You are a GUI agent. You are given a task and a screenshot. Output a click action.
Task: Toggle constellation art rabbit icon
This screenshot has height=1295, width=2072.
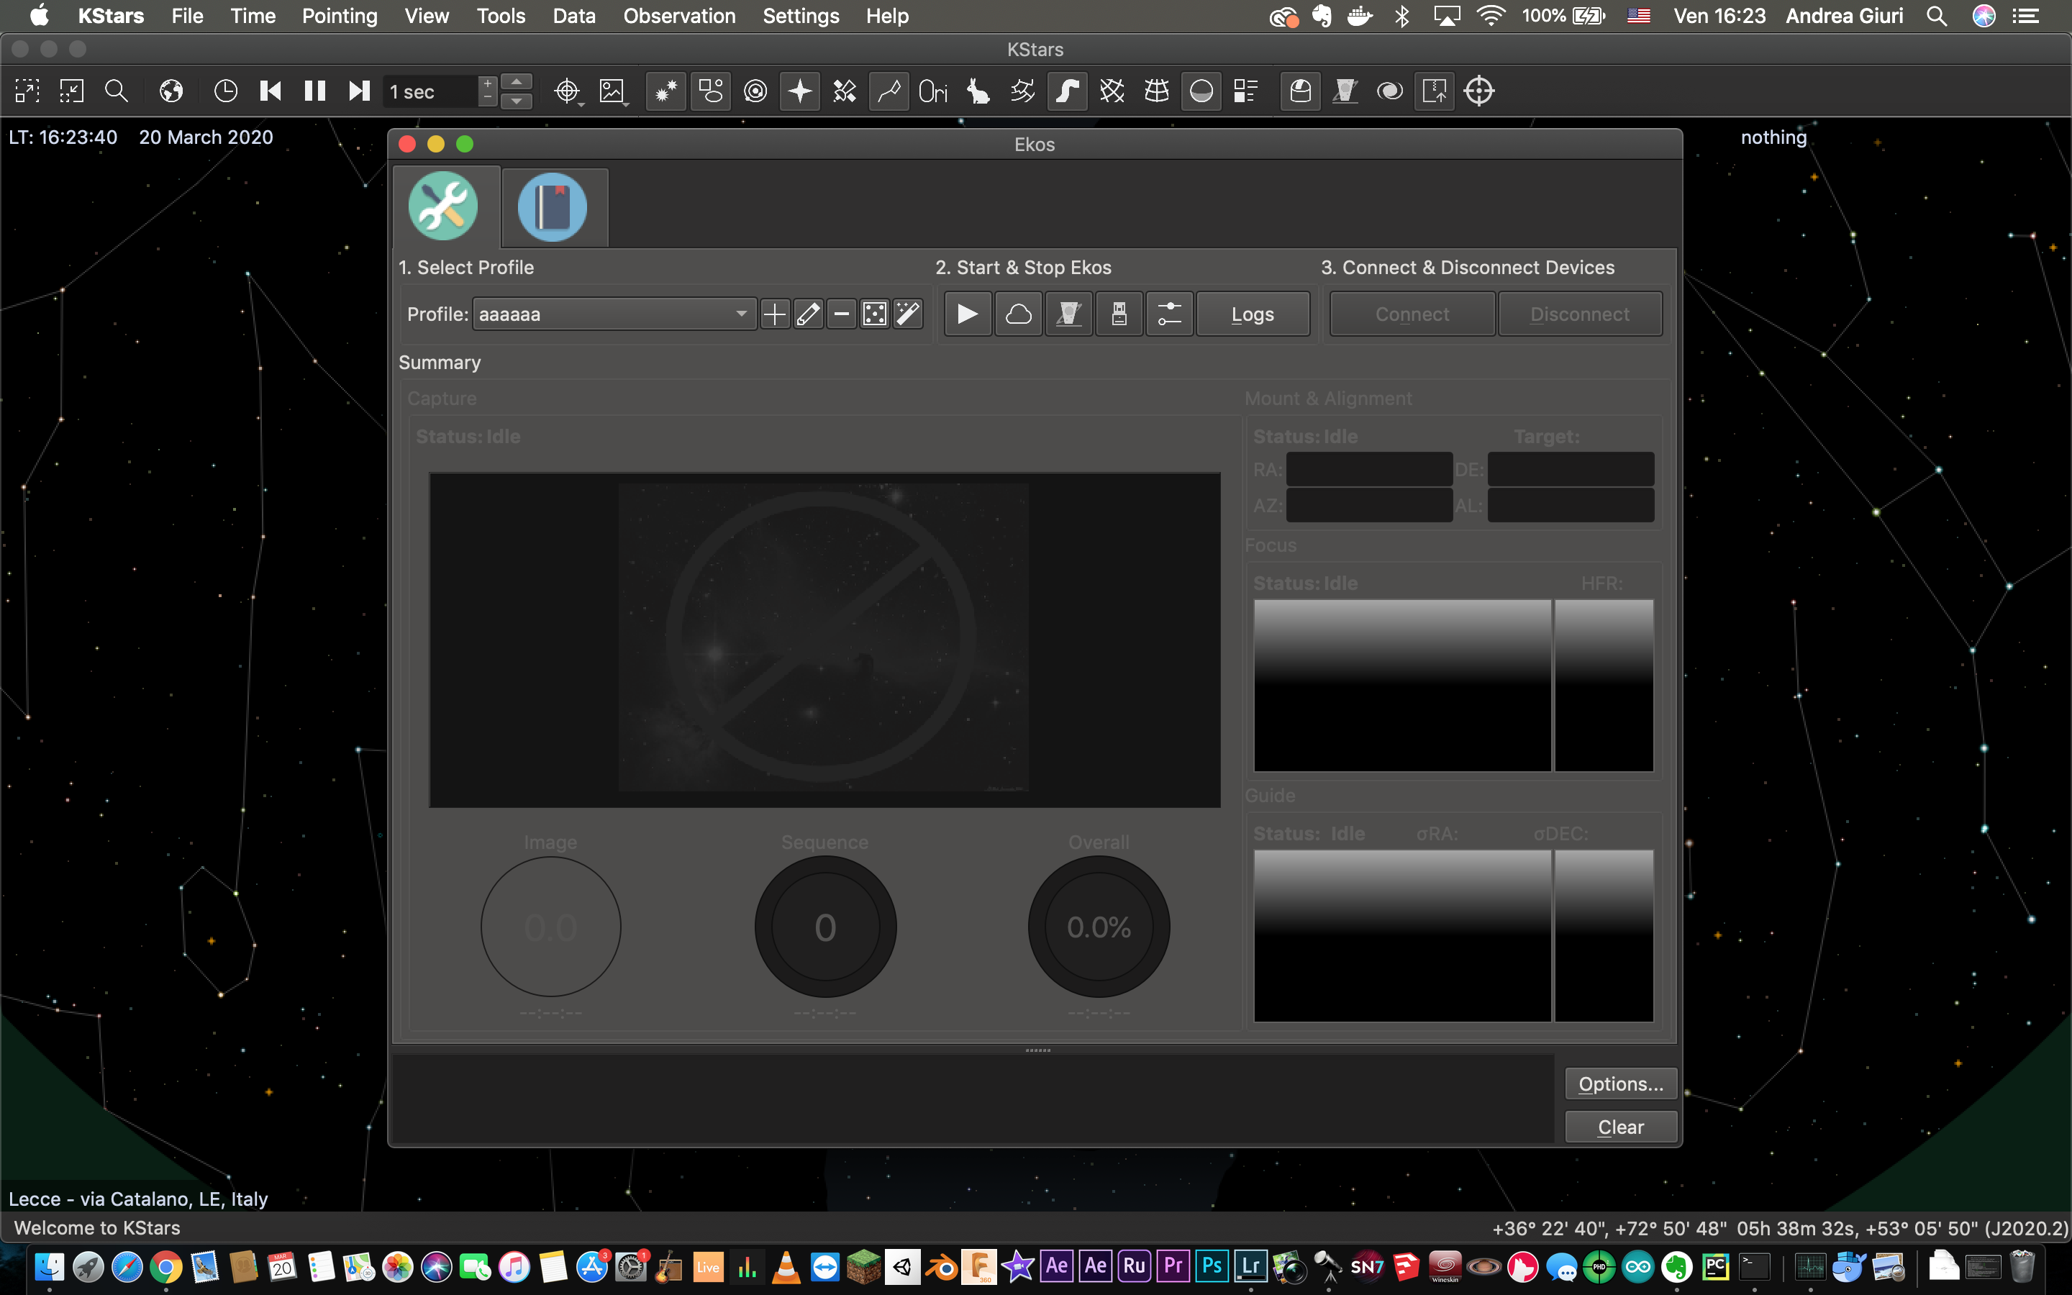[x=978, y=91]
